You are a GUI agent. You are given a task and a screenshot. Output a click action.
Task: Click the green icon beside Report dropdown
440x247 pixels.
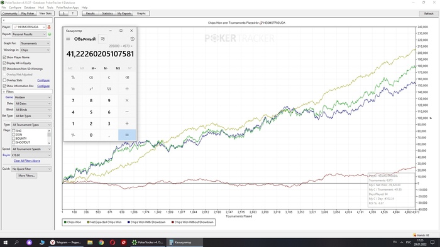coord(50,34)
